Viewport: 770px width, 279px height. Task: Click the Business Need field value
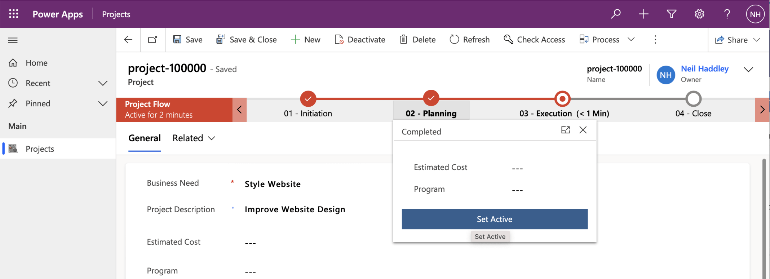(273, 184)
